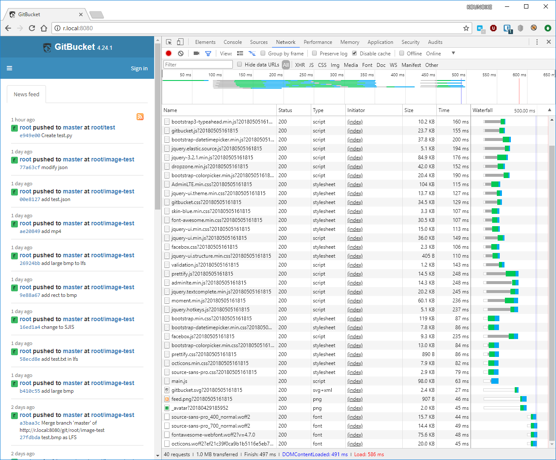This screenshot has width=556, height=460.
Task: Click the browser reload icon
Action: coord(32,28)
